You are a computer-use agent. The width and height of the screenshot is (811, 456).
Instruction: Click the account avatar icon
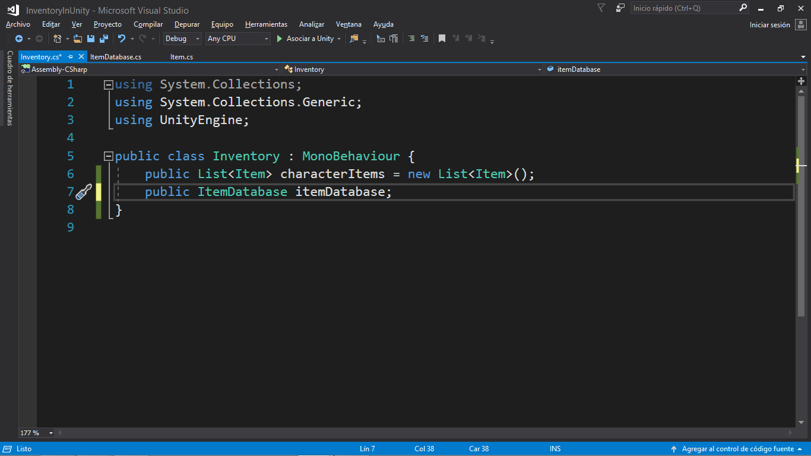pos(800,24)
